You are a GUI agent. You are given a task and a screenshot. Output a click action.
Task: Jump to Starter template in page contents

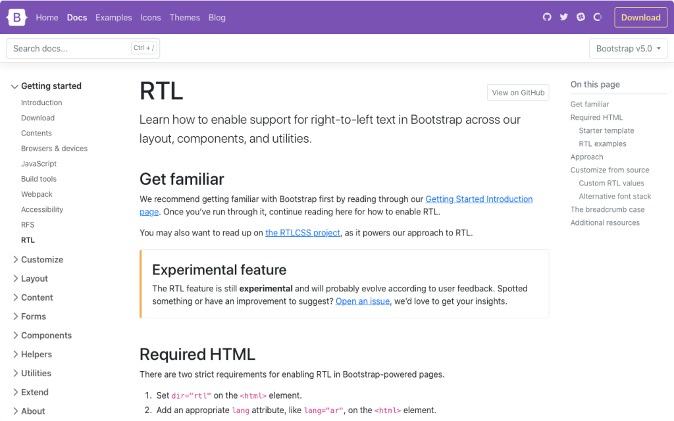pos(606,131)
